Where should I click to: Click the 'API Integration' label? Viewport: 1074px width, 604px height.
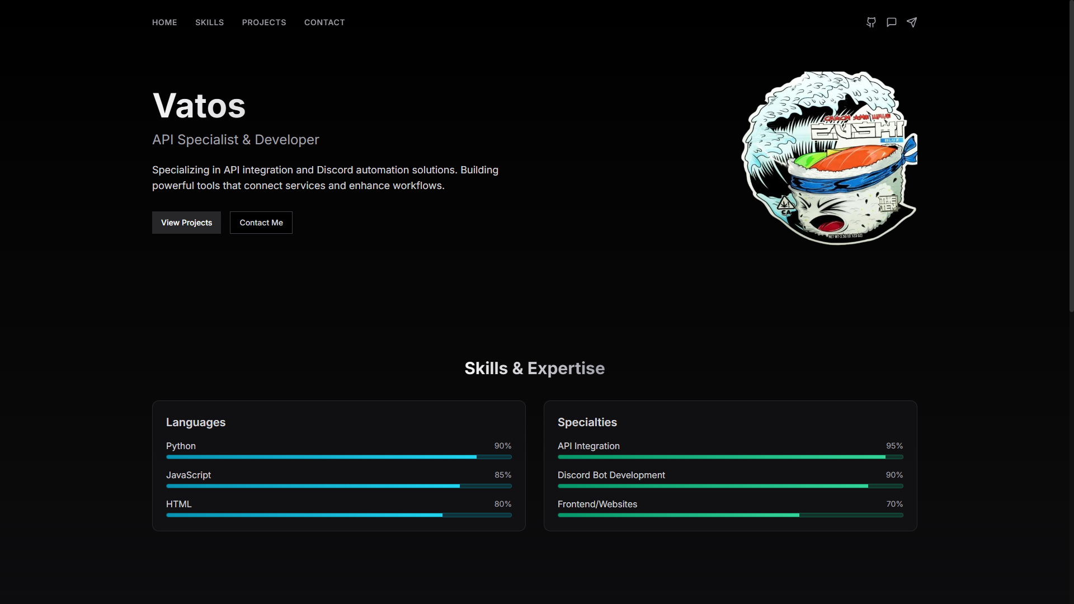(588, 446)
